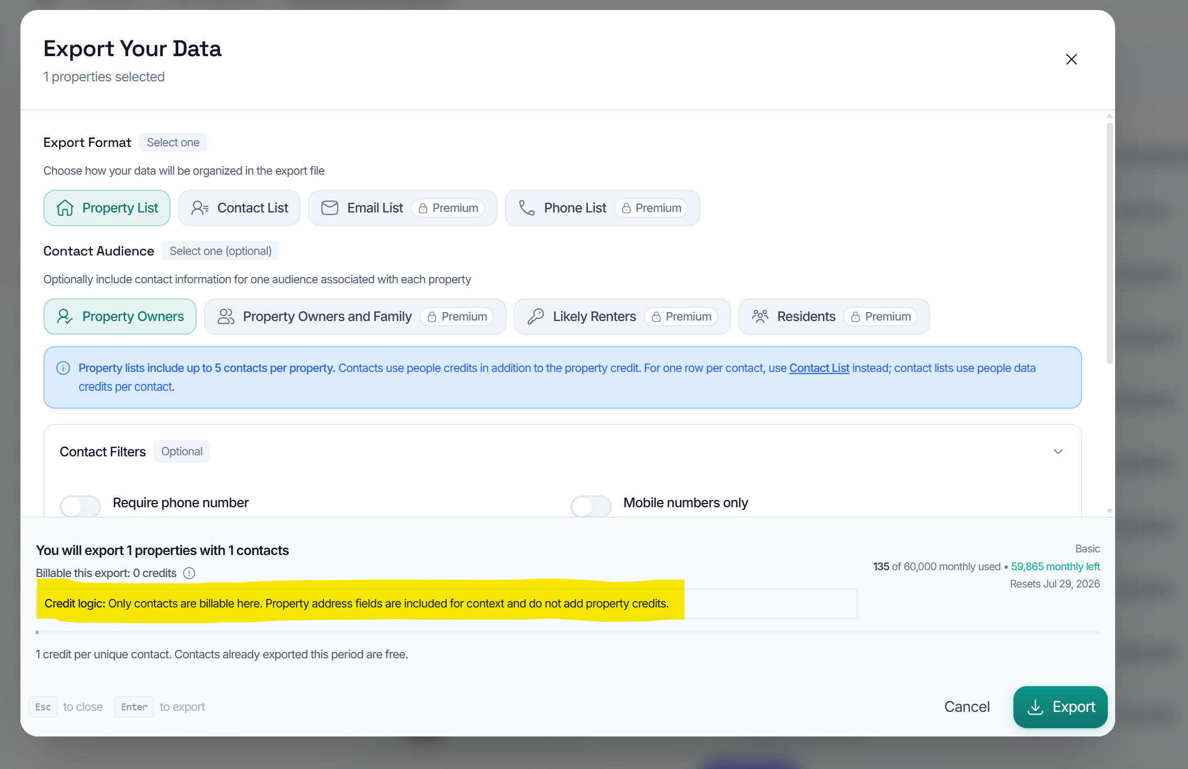The image size is (1188, 769).
Task: Click the 'Select one (optional)' tag
Action: (x=221, y=251)
